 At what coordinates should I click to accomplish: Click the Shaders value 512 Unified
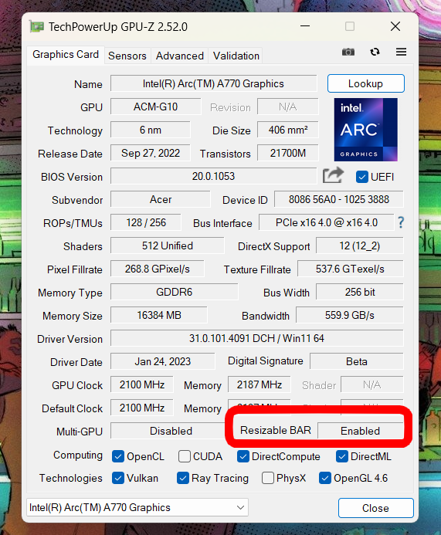tap(168, 246)
